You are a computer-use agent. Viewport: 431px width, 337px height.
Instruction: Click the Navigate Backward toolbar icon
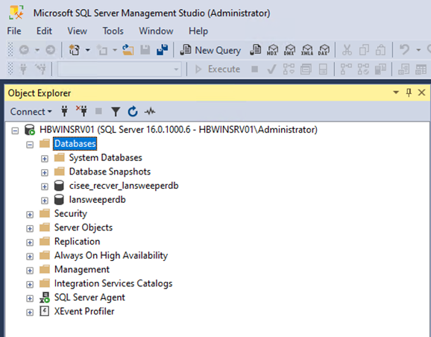[x=24, y=50]
